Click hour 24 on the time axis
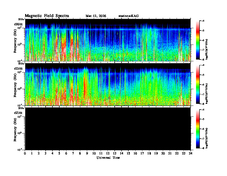Viewport: 227px width, 176px height. pos(191,153)
